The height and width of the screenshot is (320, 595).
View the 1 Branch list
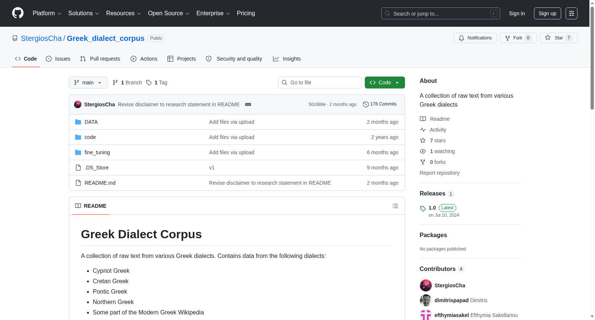click(x=127, y=83)
